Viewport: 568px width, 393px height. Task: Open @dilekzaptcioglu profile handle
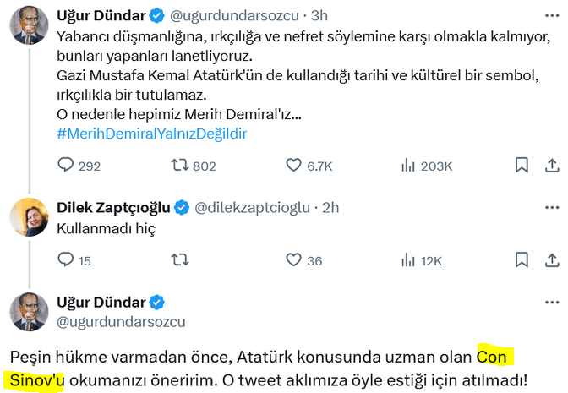254,207
